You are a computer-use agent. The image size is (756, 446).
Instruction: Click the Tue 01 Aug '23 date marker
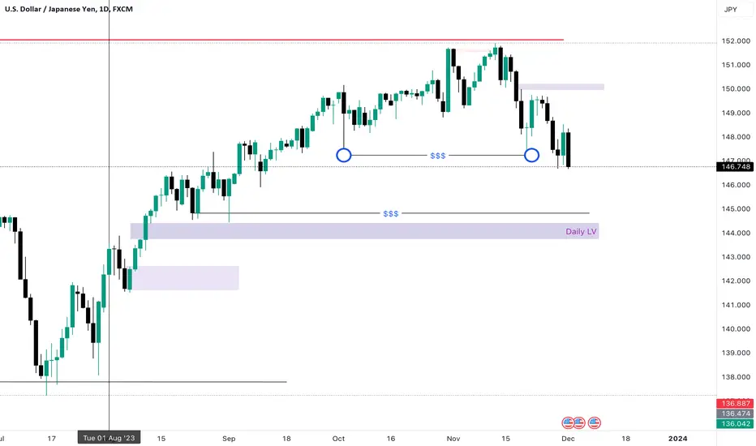pos(109,438)
